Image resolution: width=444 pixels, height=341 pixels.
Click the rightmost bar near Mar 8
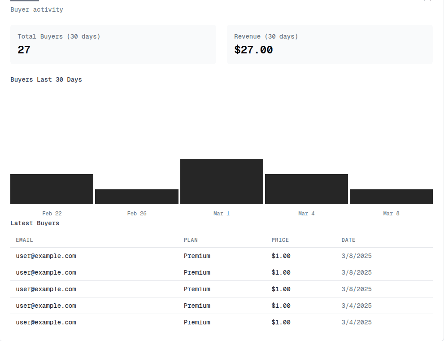(391, 197)
